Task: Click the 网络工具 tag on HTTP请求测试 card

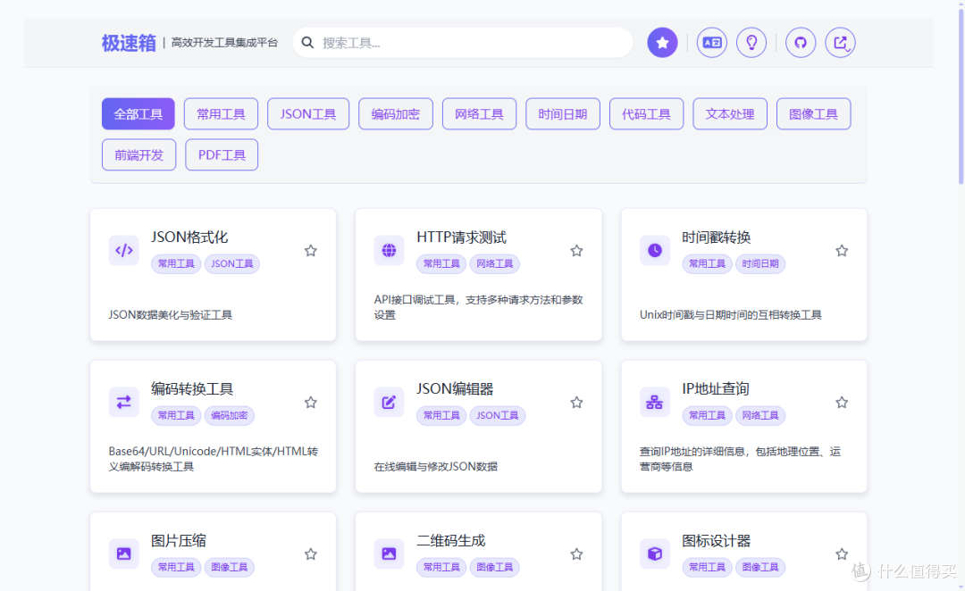Action: 495,264
